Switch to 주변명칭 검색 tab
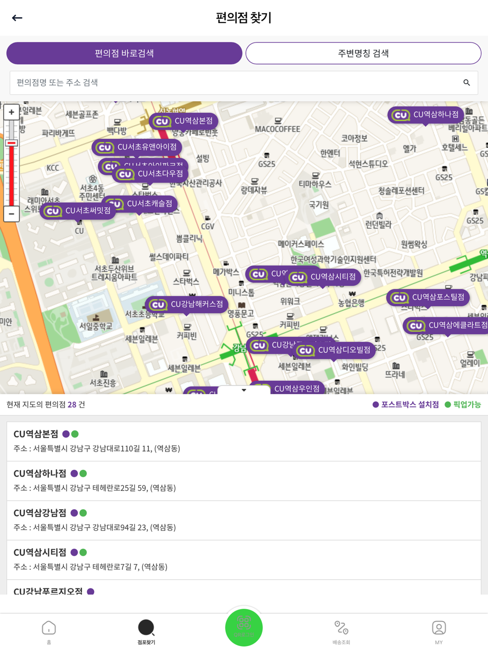The width and height of the screenshot is (488, 652). pos(364,53)
